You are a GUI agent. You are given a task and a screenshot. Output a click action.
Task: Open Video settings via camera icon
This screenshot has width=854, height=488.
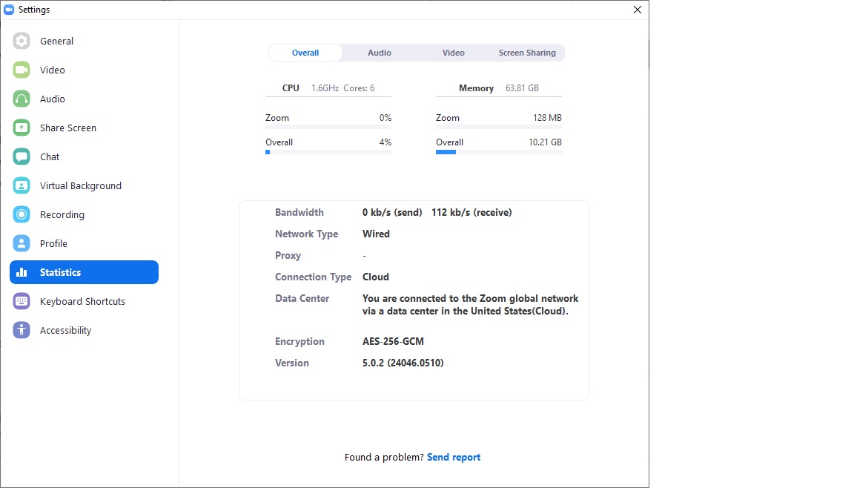click(x=21, y=70)
